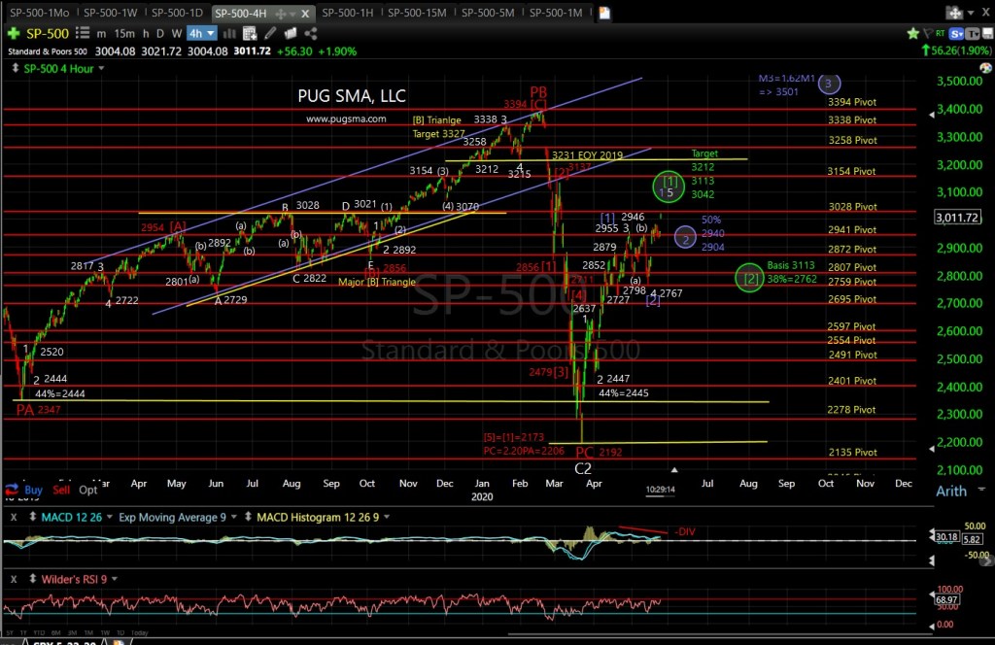Click the 68.97 RSI value label
Image resolution: width=995 pixels, height=645 pixels.
(x=946, y=599)
